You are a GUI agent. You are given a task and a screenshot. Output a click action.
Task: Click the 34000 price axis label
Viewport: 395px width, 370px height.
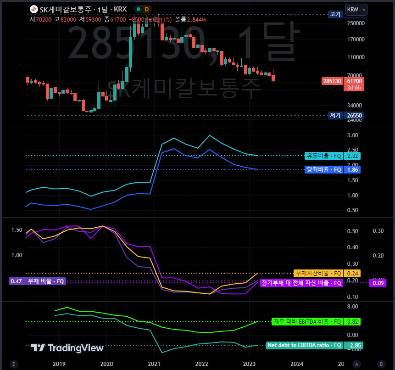tap(354, 106)
